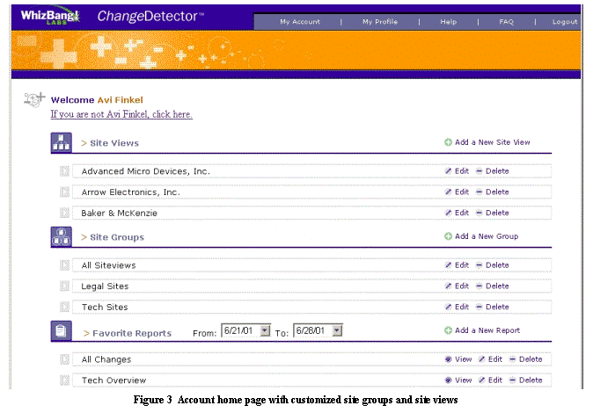Viewport: 593px width, 420px height.
Task: Open Help in top navigation
Action: [x=448, y=22]
